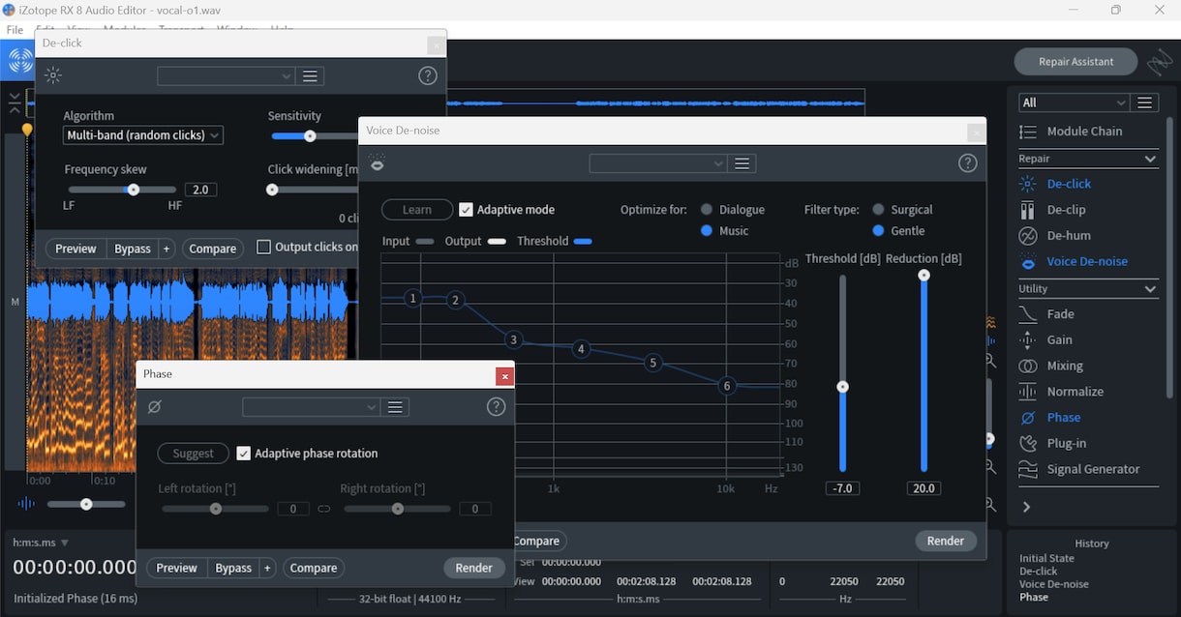Disable Adaptive phase rotation checkbox
The height and width of the screenshot is (617, 1181).
[x=244, y=454]
